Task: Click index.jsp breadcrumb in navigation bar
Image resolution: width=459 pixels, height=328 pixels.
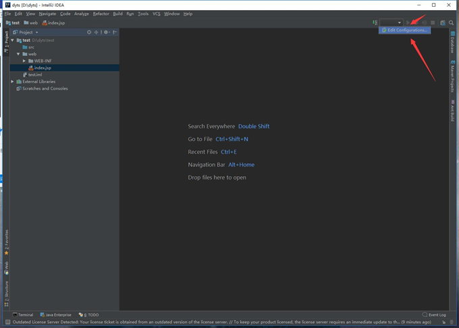Action: (53, 22)
